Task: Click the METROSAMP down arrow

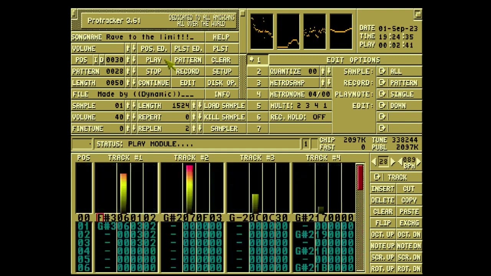Action: 329,83
